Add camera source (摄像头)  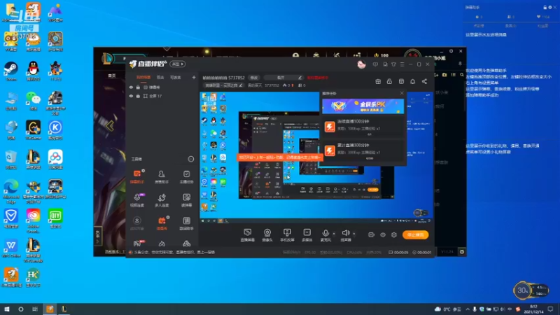tap(267, 235)
